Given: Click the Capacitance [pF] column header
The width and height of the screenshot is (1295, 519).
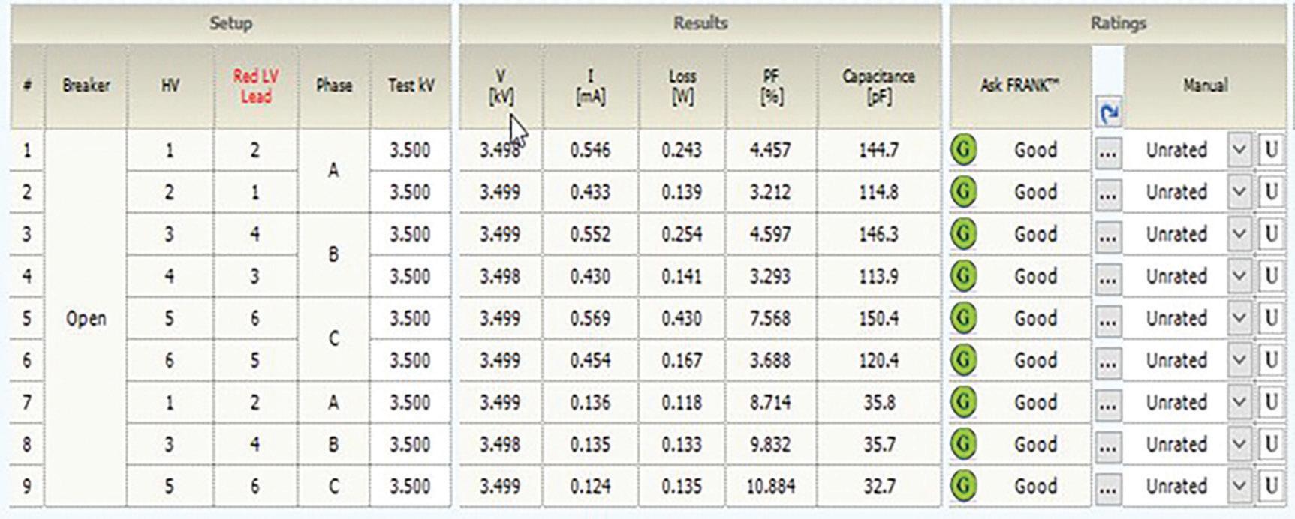Looking at the screenshot, I should point(878,85).
